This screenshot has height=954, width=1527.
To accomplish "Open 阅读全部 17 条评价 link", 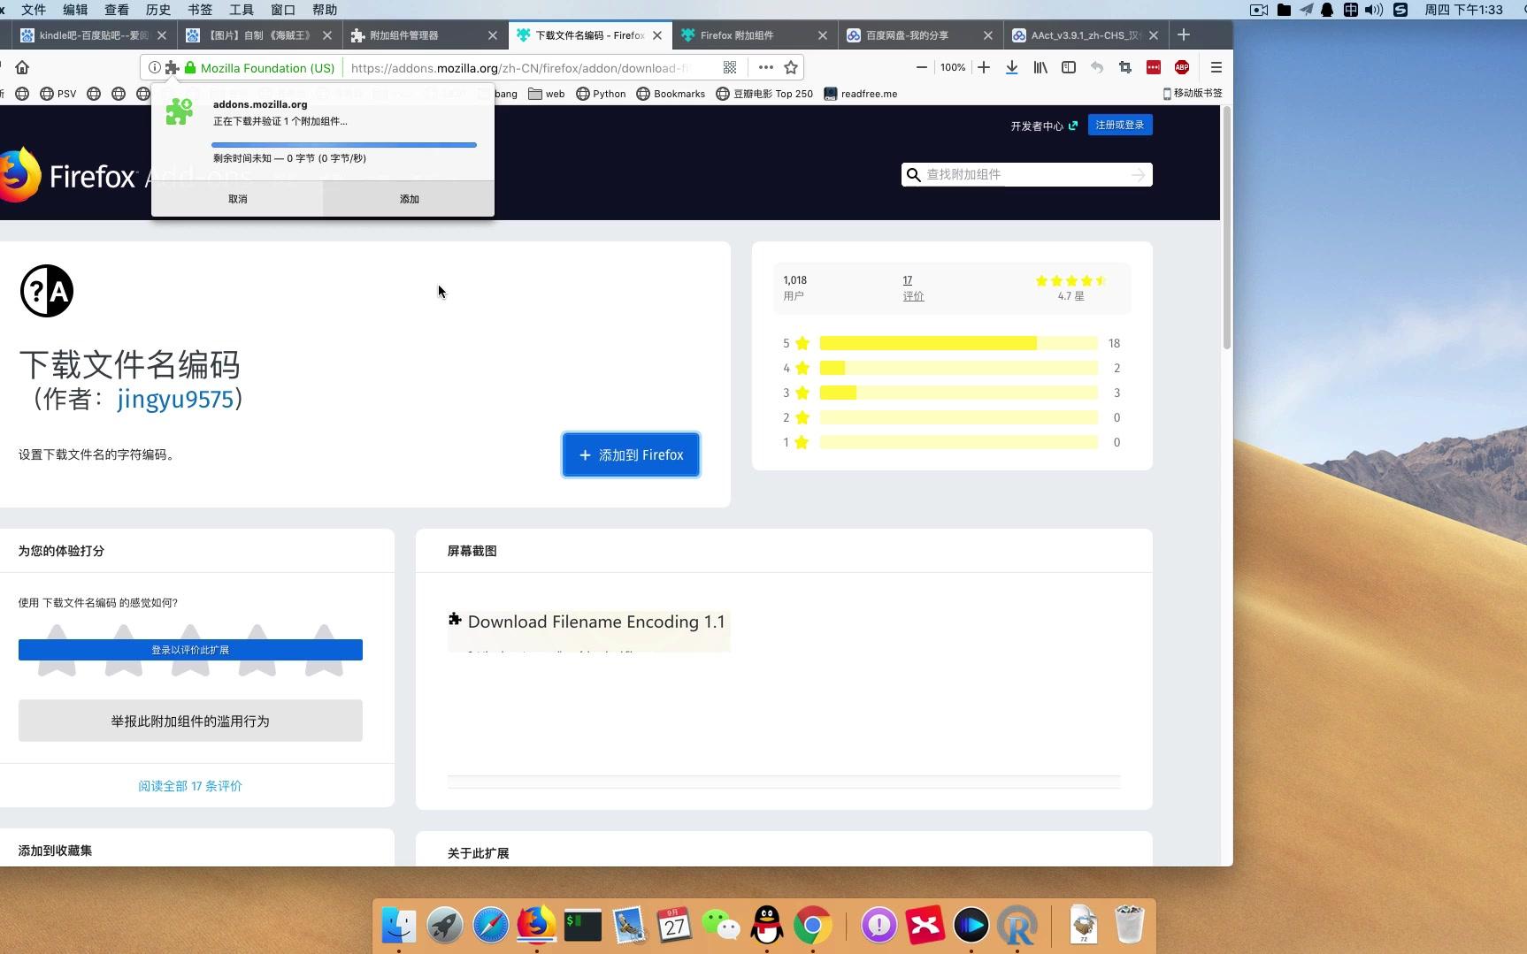I will click(190, 786).
